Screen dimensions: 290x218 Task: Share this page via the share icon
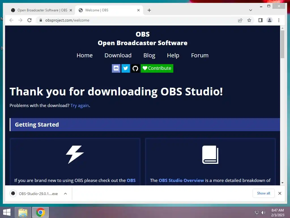240,20
